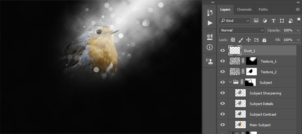Viewport: 302px width, 134px height.
Task: Switch to the Layers tab
Action: (x=225, y=10)
